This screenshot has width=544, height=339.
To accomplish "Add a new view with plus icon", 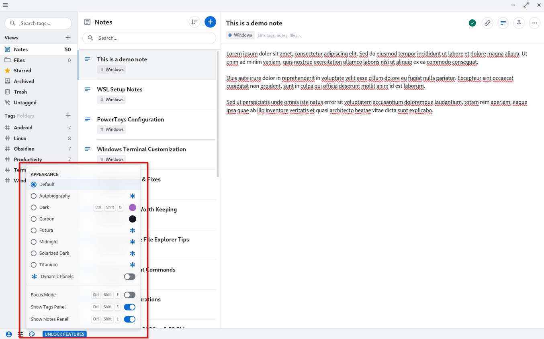I will [x=68, y=38].
